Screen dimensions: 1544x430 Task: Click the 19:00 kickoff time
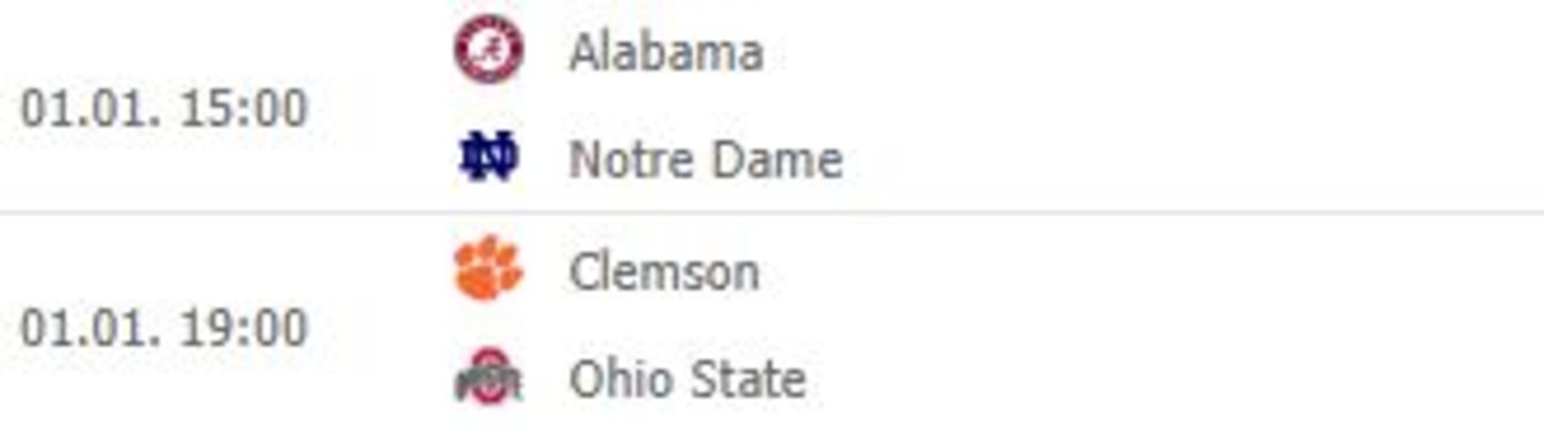[x=243, y=327]
